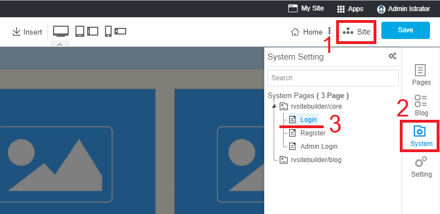Click the rvsitebuilder/blog folder icon
440x214 pixels.
pos(284,160)
